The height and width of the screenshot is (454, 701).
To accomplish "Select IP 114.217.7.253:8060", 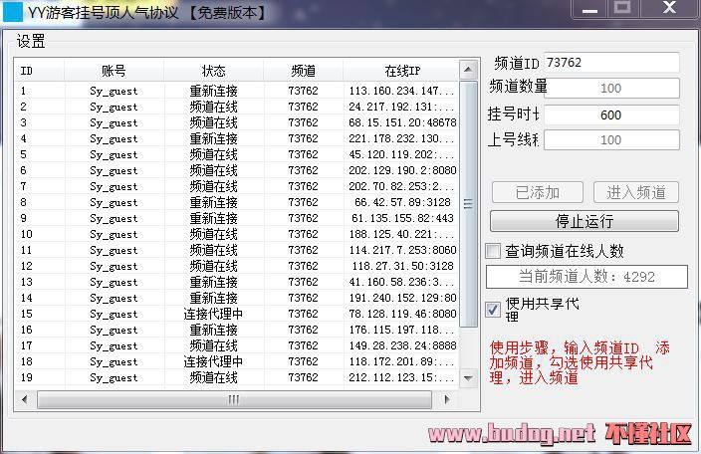I will click(402, 250).
